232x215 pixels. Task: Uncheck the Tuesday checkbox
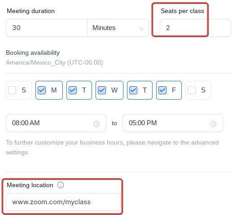(73, 90)
